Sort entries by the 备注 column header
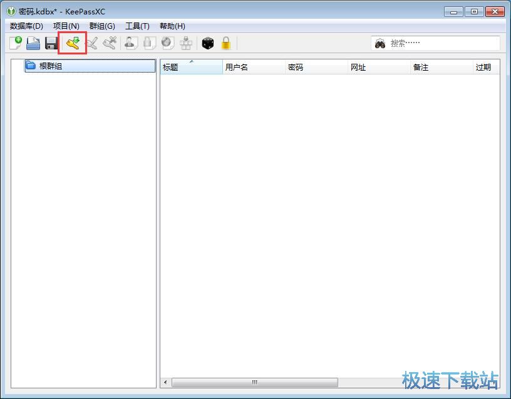Viewport: 511px width, 399px height. click(x=441, y=67)
